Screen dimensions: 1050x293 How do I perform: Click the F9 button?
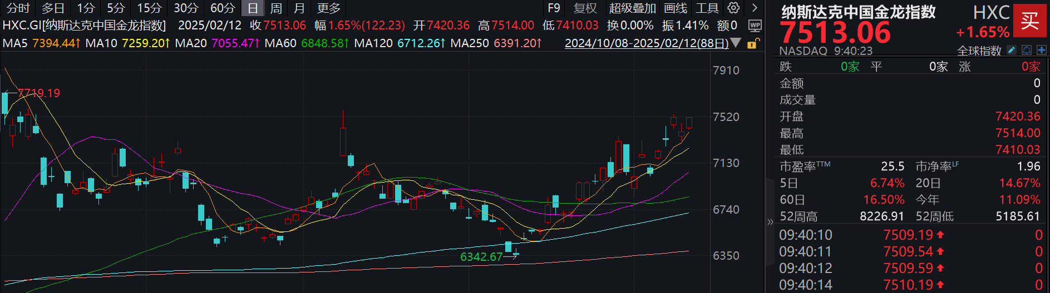[x=554, y=8]
